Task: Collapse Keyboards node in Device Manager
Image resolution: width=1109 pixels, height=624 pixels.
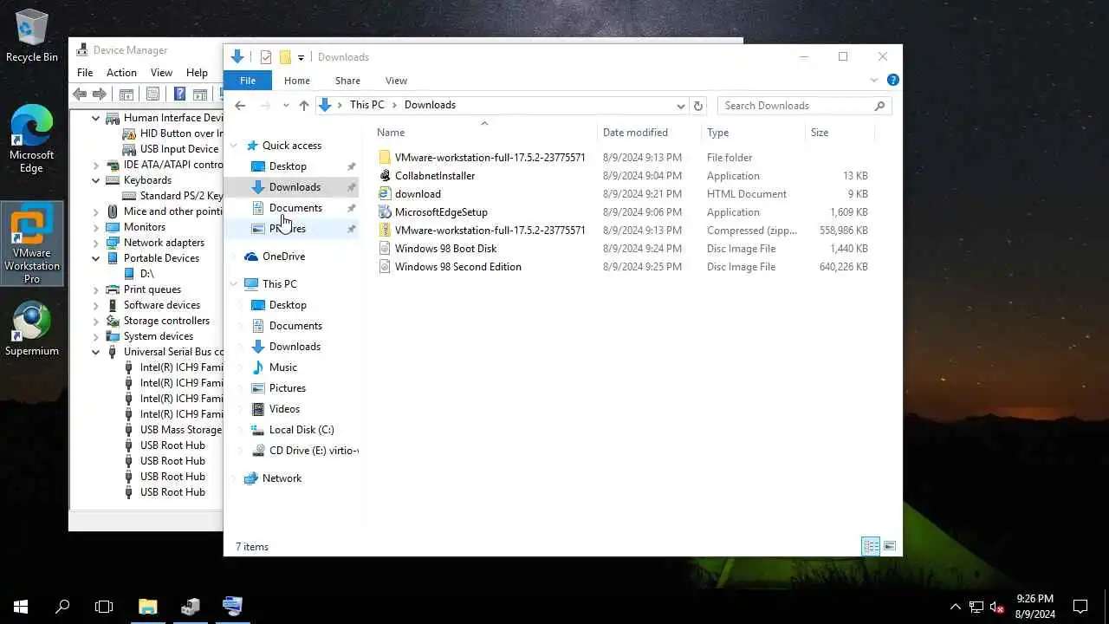Action: click(96, 180)
